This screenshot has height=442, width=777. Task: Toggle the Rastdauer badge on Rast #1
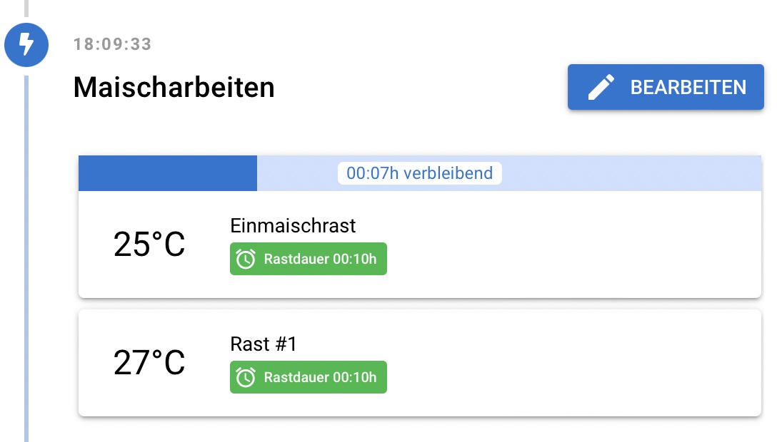click(x=308, y=376)
